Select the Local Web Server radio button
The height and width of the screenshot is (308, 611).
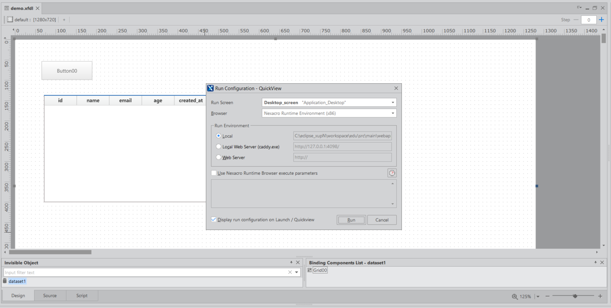[219, 147]
